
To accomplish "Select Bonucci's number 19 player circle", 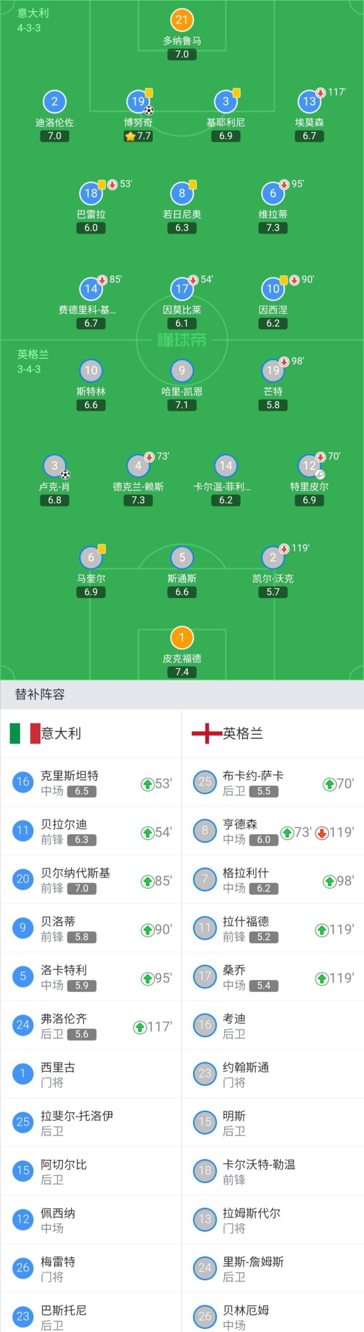I will (138, 102).
